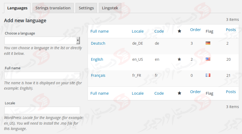Image resolution: width=242 pixels, height=134 pixels.
Task: Sort by Posts in the table footer
Action: [x=231, y=92]
